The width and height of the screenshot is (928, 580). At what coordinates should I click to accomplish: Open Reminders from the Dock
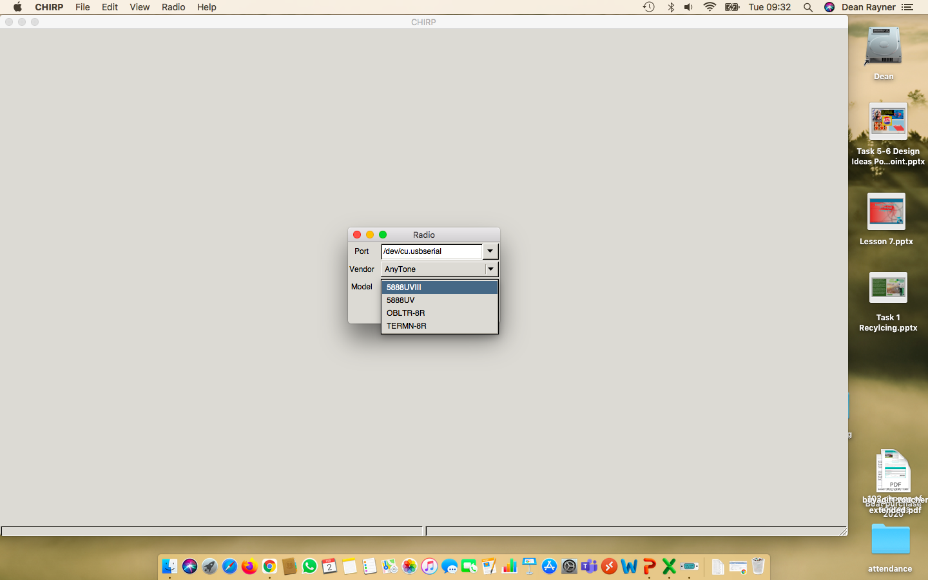tap(369, 566)
